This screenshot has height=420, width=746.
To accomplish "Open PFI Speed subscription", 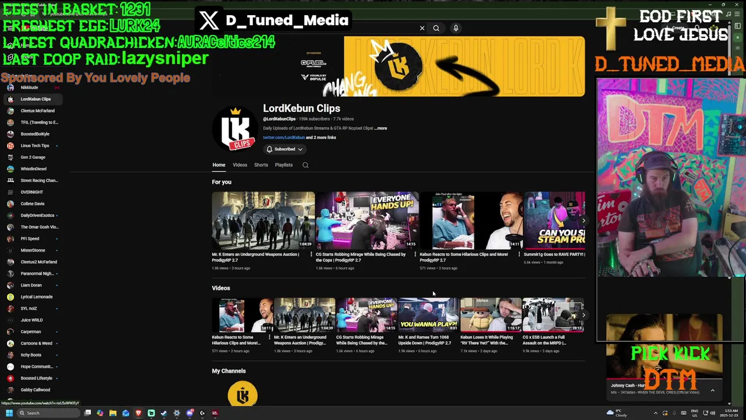I will (x=33, y=239).
